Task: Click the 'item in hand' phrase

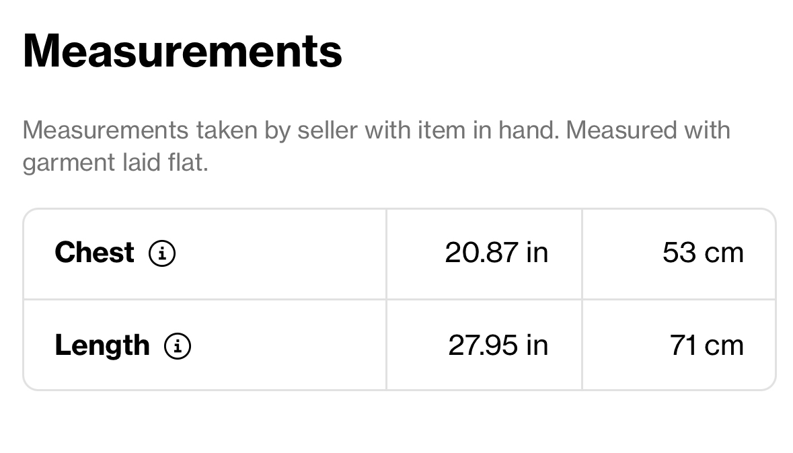Action: [488, 130]
